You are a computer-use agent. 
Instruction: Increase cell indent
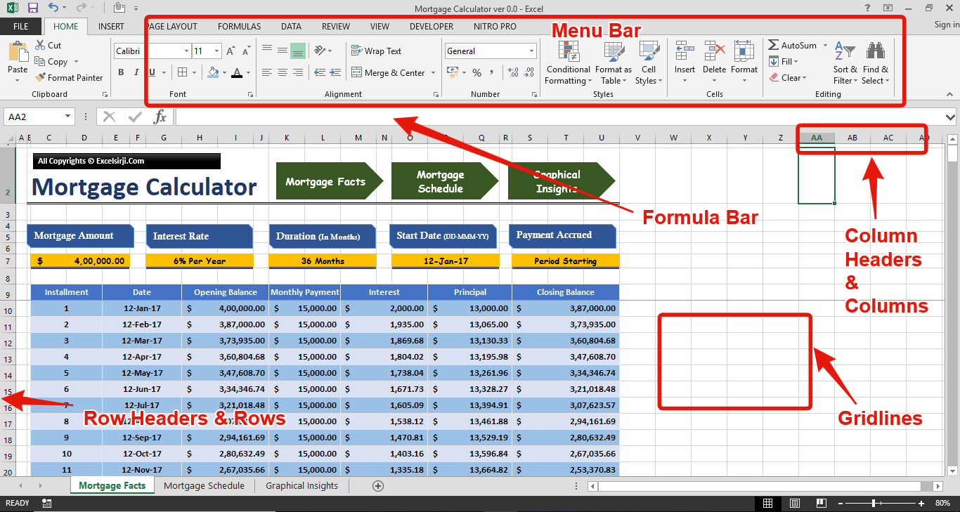(x=335, y=72)
